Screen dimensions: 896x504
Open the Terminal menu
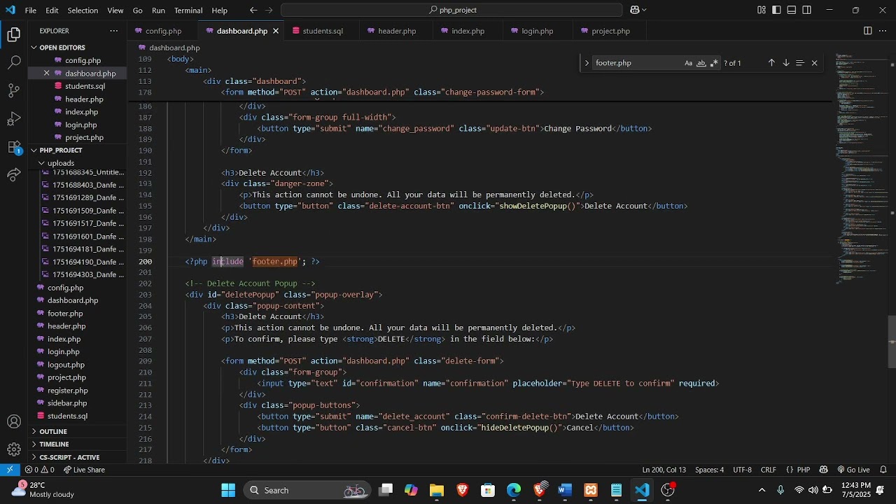pos(188,10)
